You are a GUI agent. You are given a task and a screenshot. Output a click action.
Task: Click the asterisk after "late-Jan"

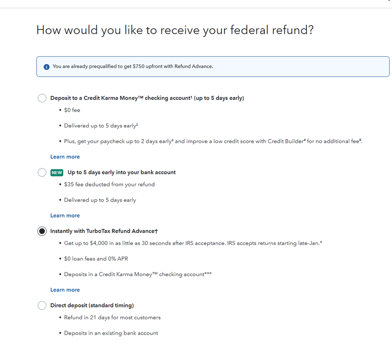pyautogui.click(x=321, y=243)
